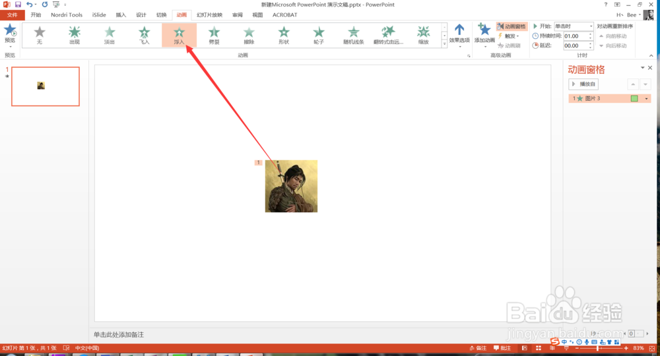Select the 劈裂 (Split) animation
Screen dimensions: 660x356
tap(214, 35)
